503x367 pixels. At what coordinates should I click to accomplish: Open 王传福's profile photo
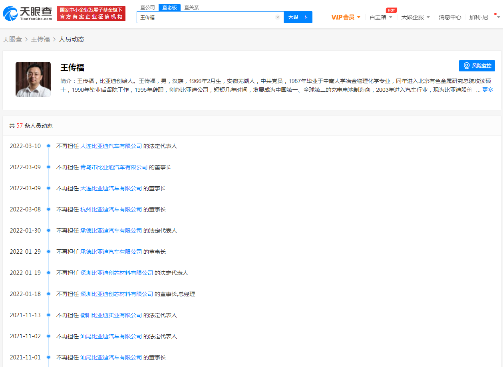click(33, 79)
